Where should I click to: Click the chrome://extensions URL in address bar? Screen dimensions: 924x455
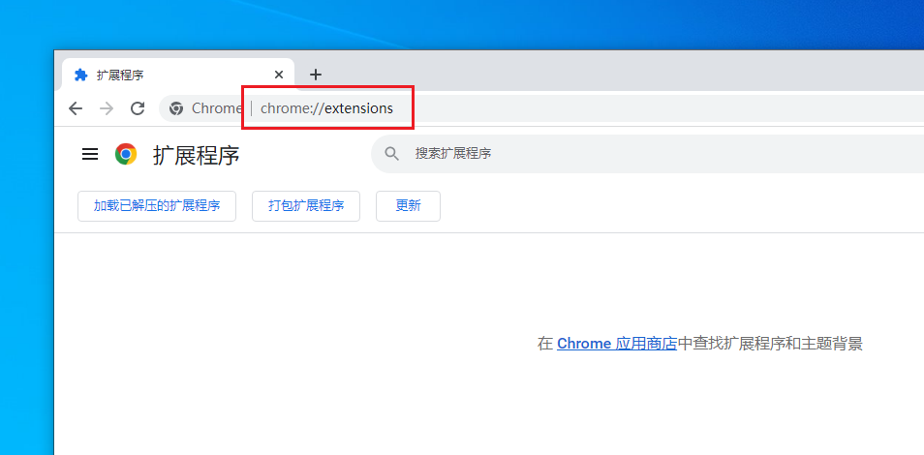pyautogui.click(x=327, y=108)
